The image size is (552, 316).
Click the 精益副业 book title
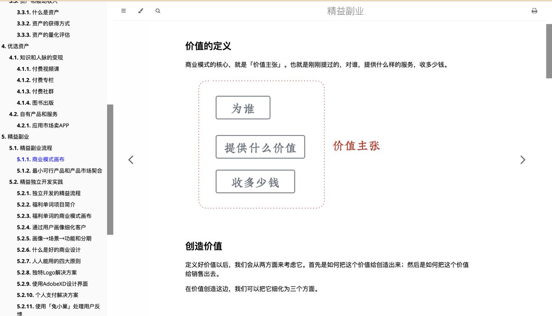(x=345, y=11)
